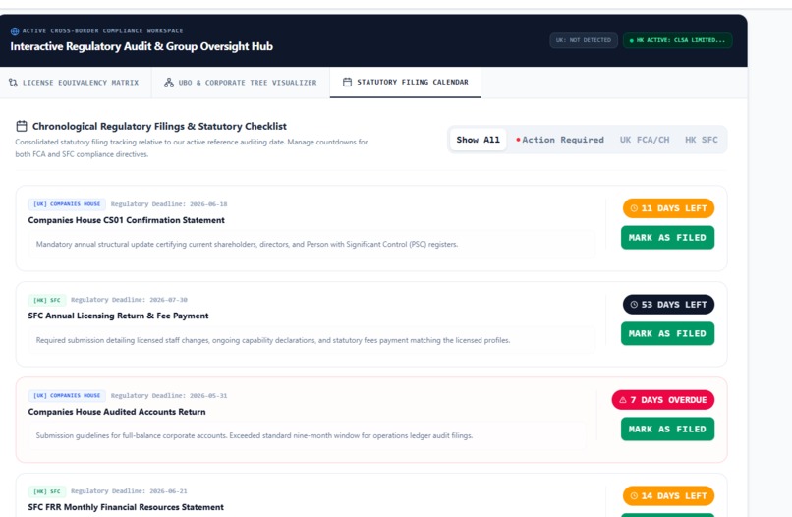792x517 pixels.
Task: Click the License Equivalency Matrix tab icon
Action: tap(13, 83)
